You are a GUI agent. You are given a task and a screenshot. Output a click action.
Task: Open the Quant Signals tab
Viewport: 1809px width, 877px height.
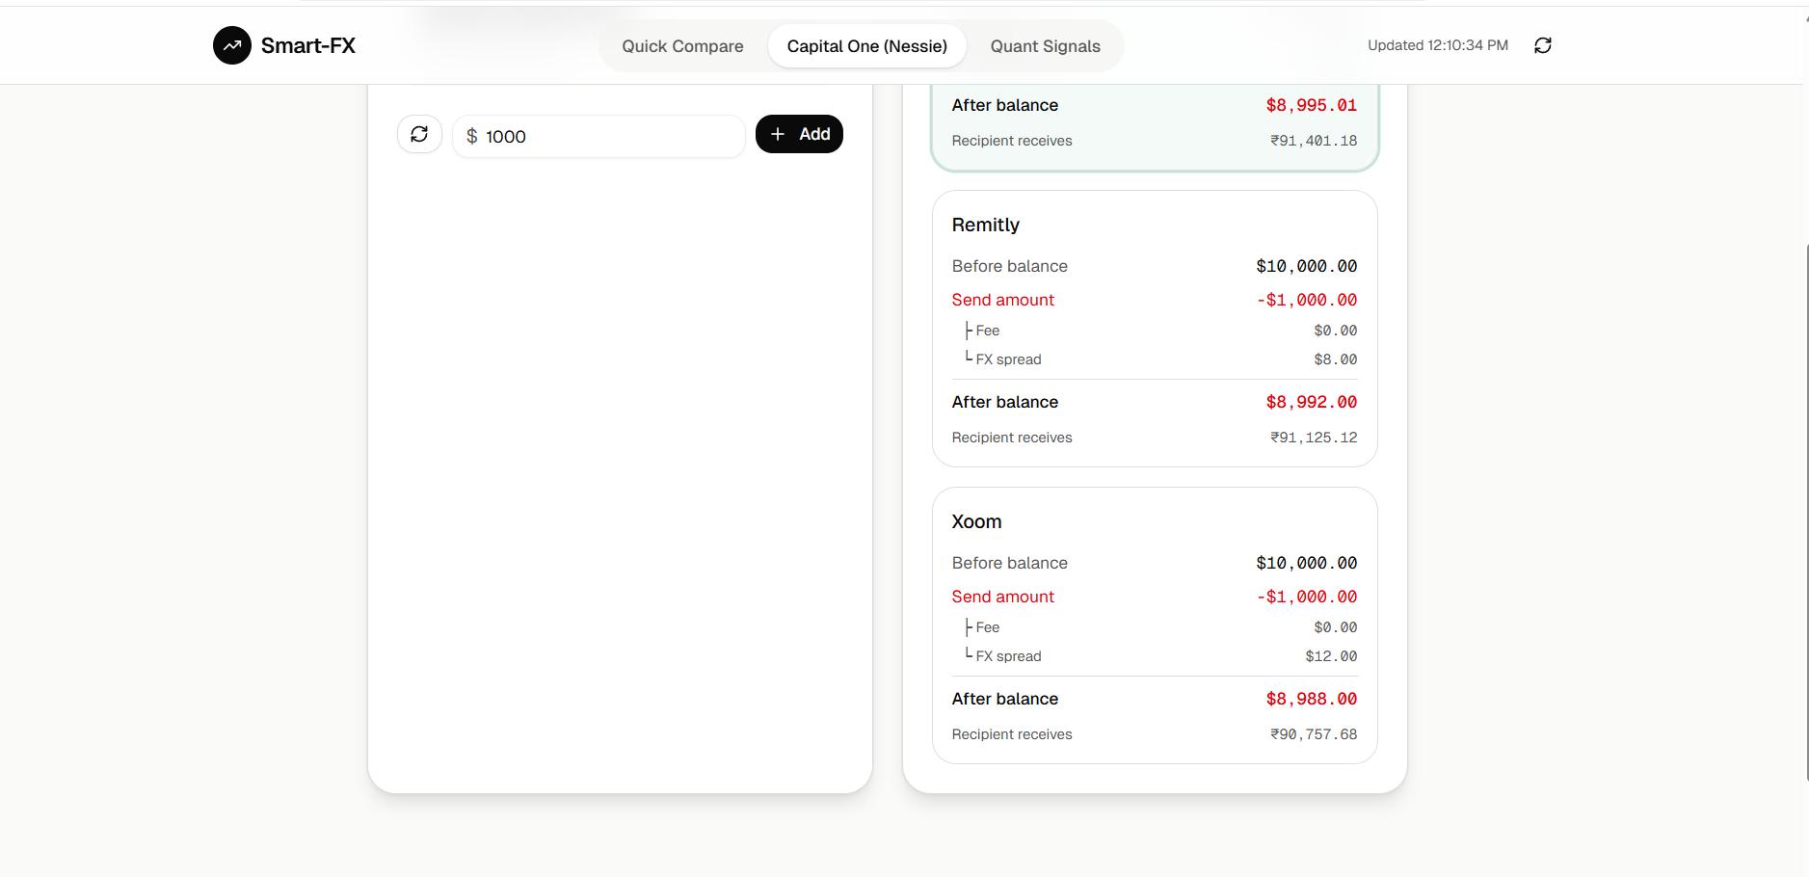[x=1046, y=46]
